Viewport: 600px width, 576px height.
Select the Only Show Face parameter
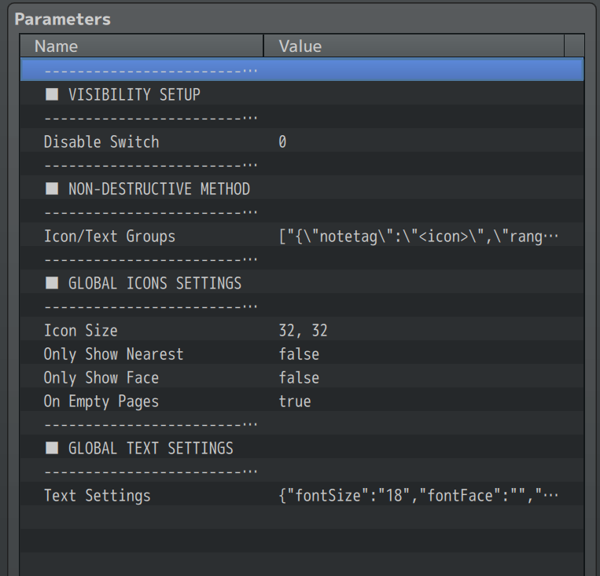point(101,378)
